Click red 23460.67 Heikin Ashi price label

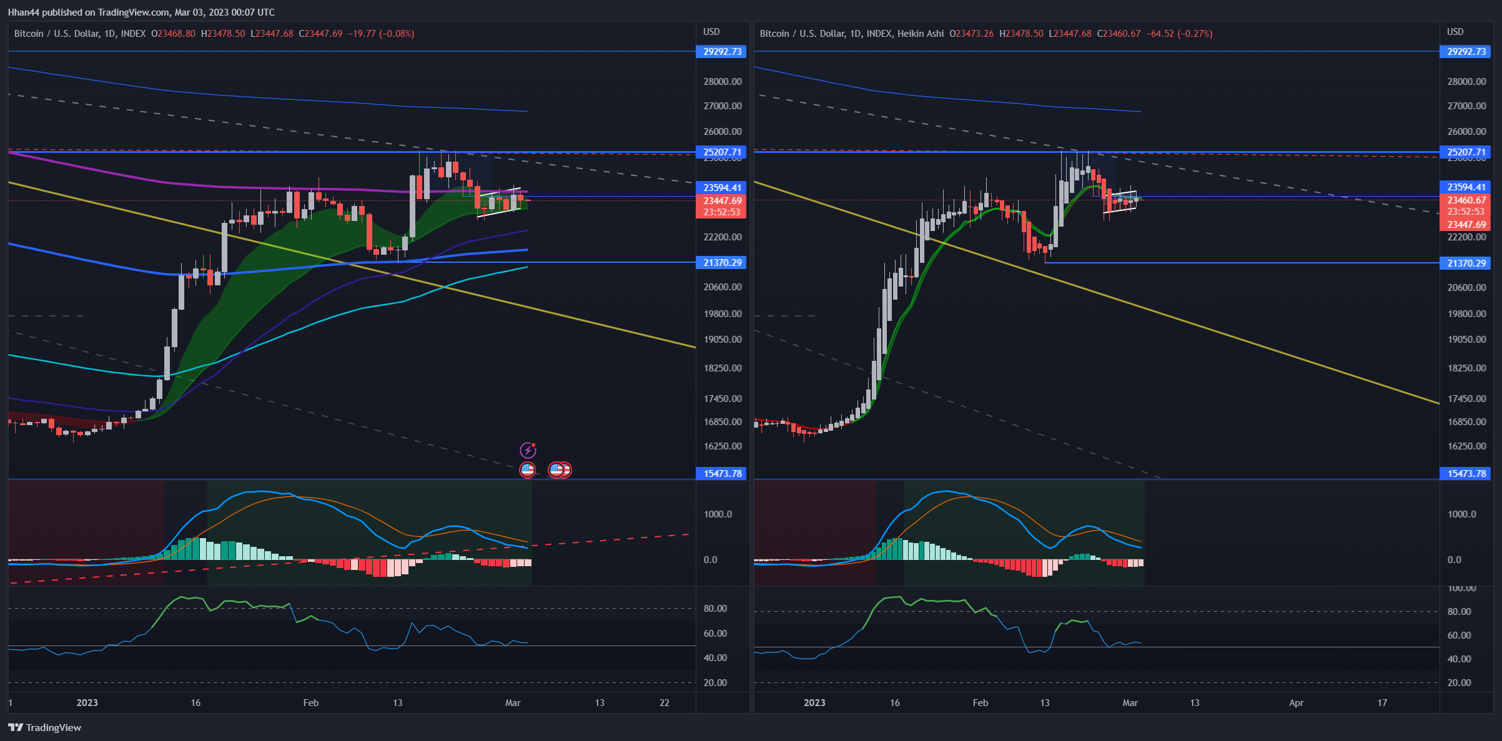1466,200
